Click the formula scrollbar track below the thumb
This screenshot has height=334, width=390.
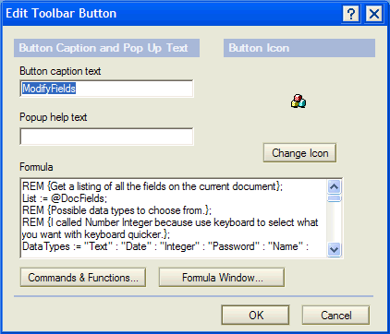click(x=335, y=222)
